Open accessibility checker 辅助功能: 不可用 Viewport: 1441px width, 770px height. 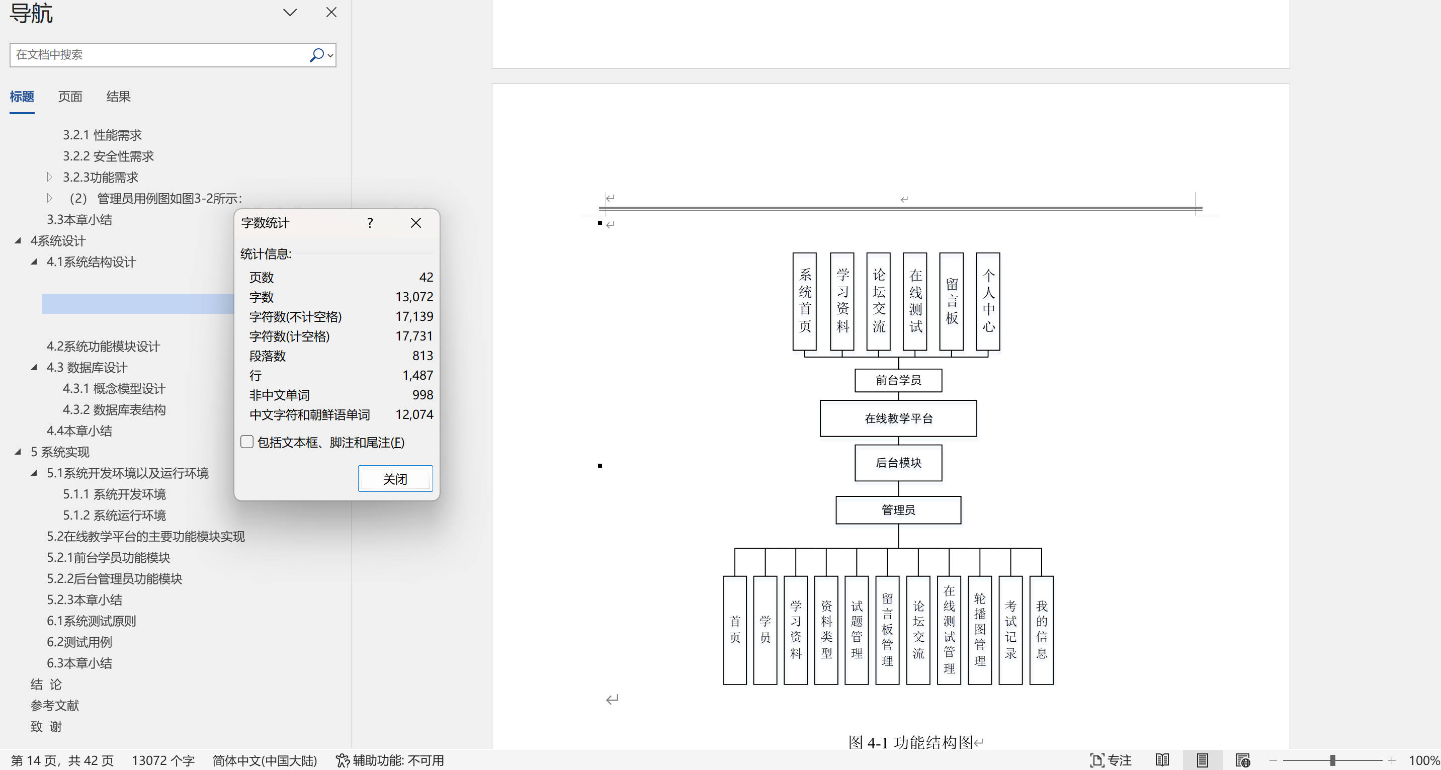(389, 760)
